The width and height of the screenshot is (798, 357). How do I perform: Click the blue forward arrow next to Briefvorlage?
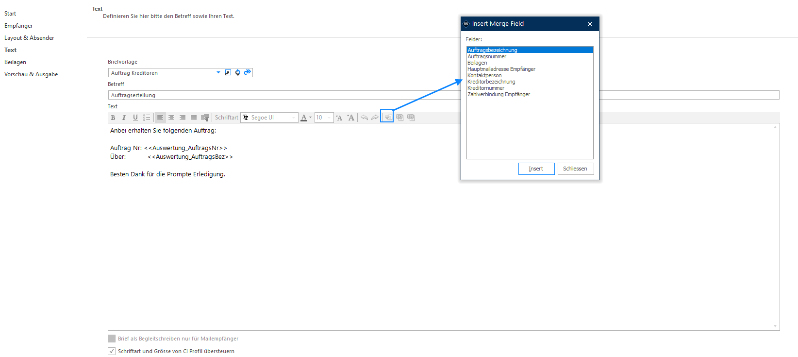(248, 72)
